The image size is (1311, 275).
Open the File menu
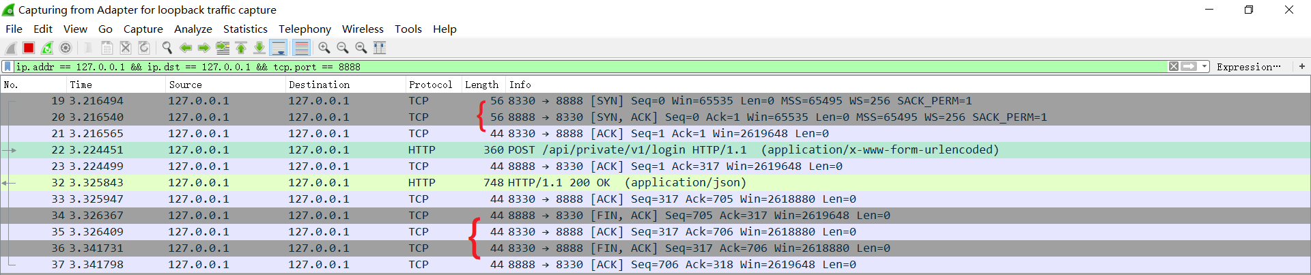pos(14,29)
